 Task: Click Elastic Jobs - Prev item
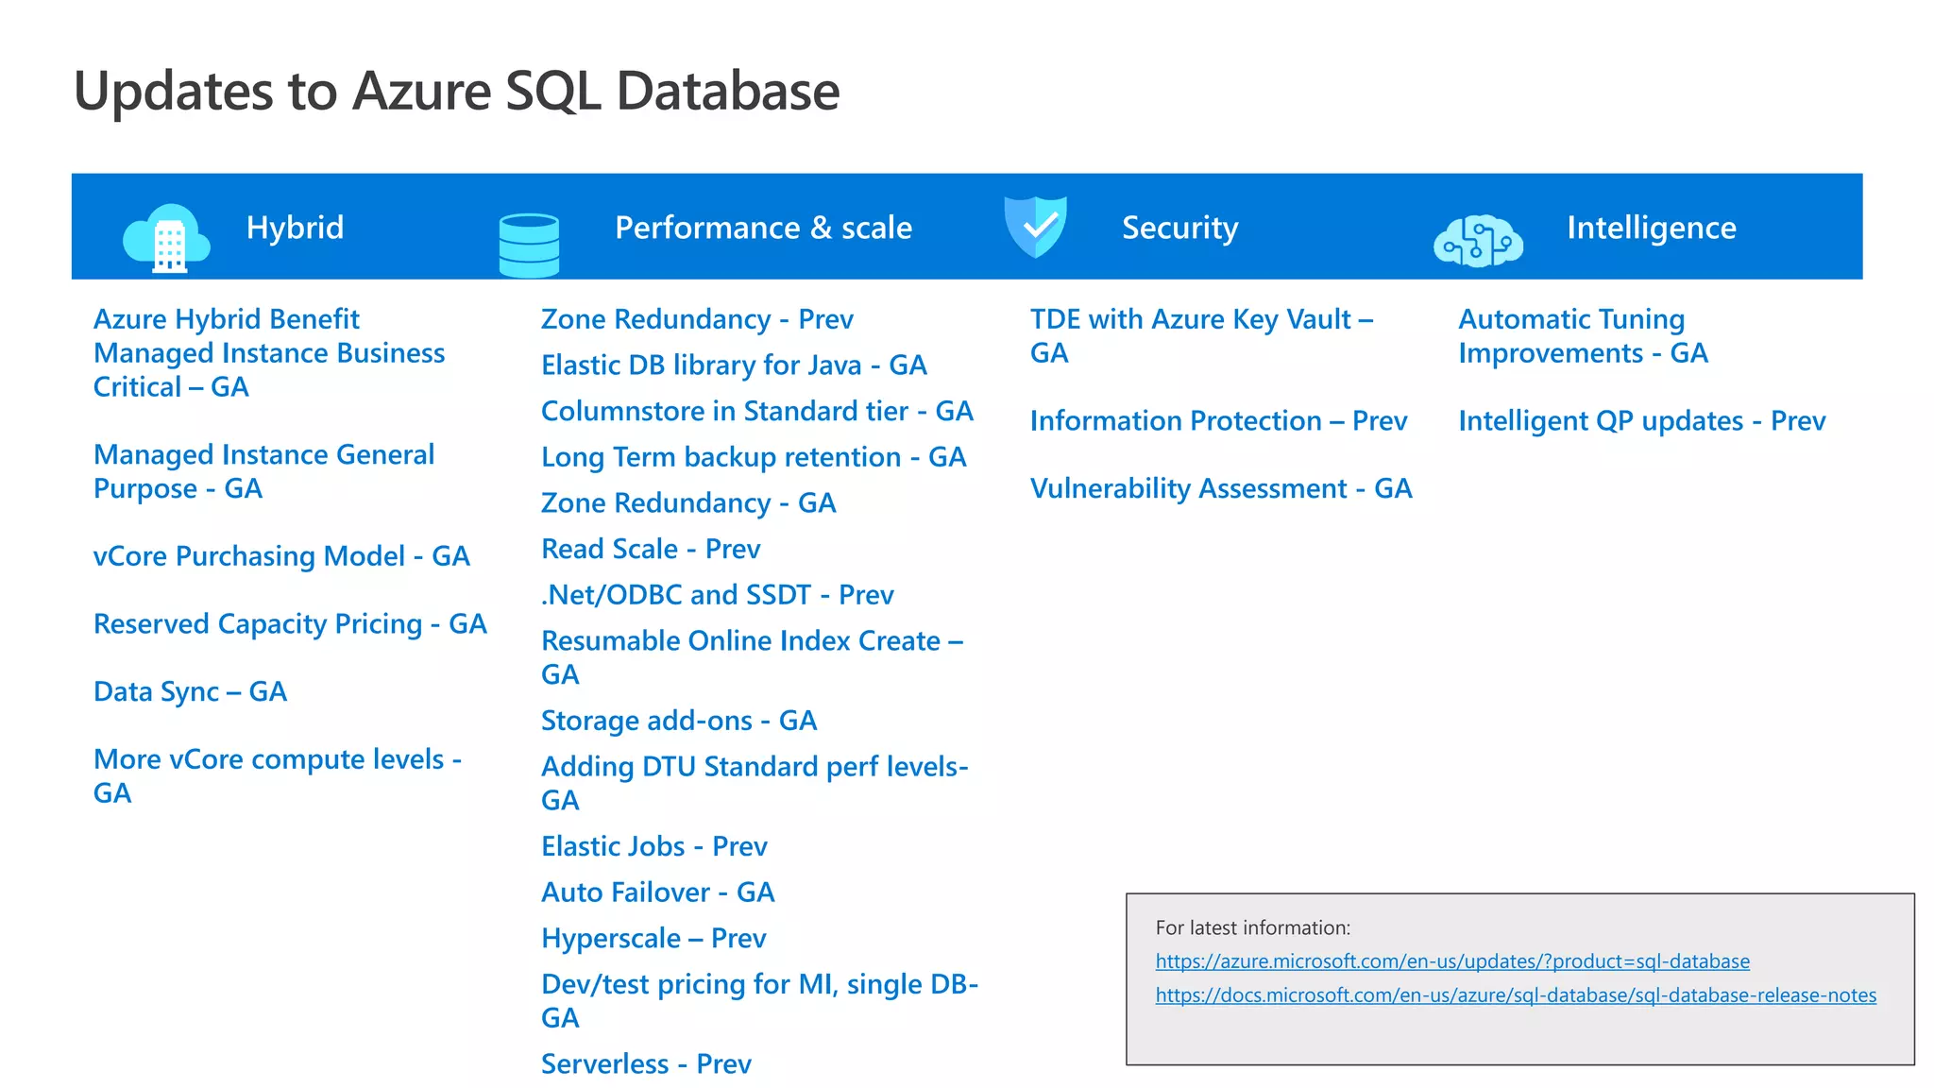653,846
